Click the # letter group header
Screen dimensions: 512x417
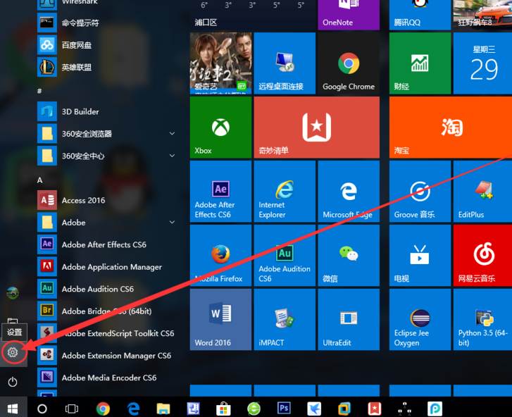click(x=39, y=91)
